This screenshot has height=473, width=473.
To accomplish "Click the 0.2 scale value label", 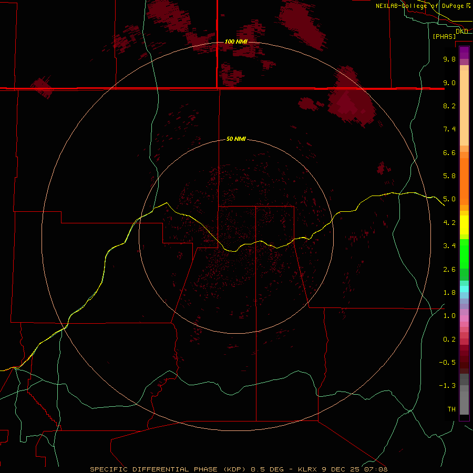I will tap(449, 340).
